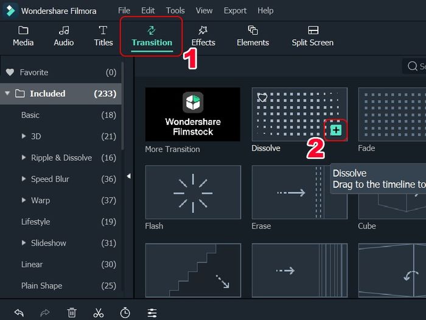Click the Undo arrow icon

click(19, 313)
